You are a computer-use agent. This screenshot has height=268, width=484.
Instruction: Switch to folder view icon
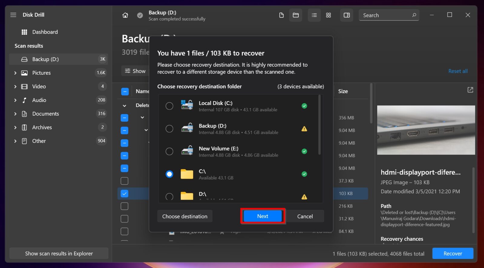(x=296, y=15)
